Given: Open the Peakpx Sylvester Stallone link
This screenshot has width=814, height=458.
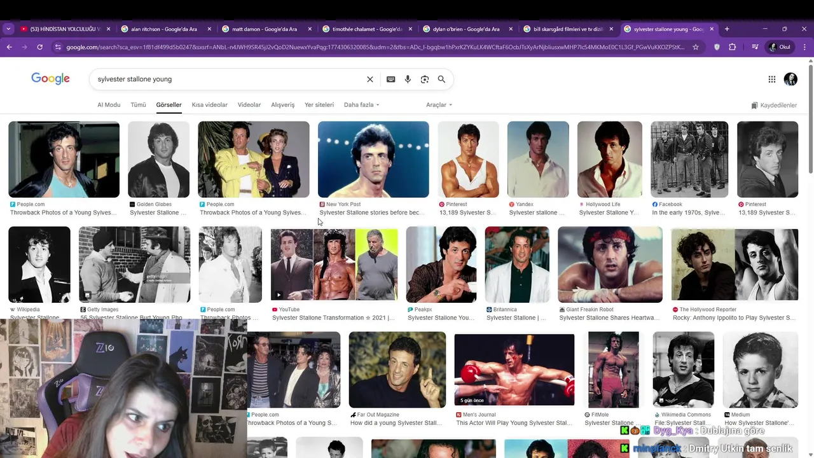Looking at the screenshot, I should click(441, 317).
